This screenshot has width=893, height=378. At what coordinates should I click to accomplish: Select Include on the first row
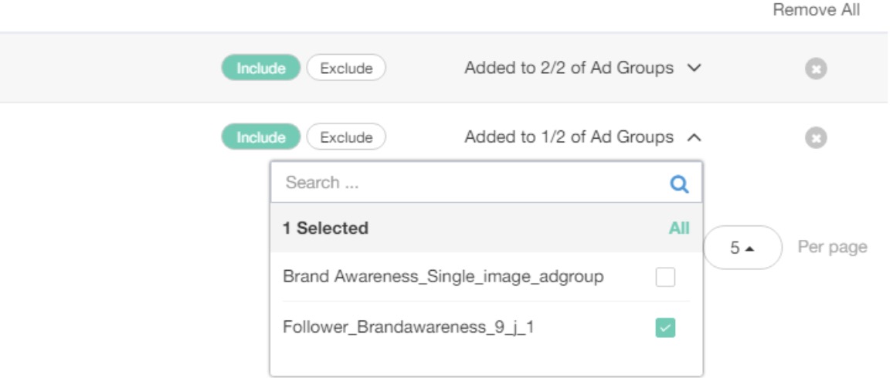(260, 68)
